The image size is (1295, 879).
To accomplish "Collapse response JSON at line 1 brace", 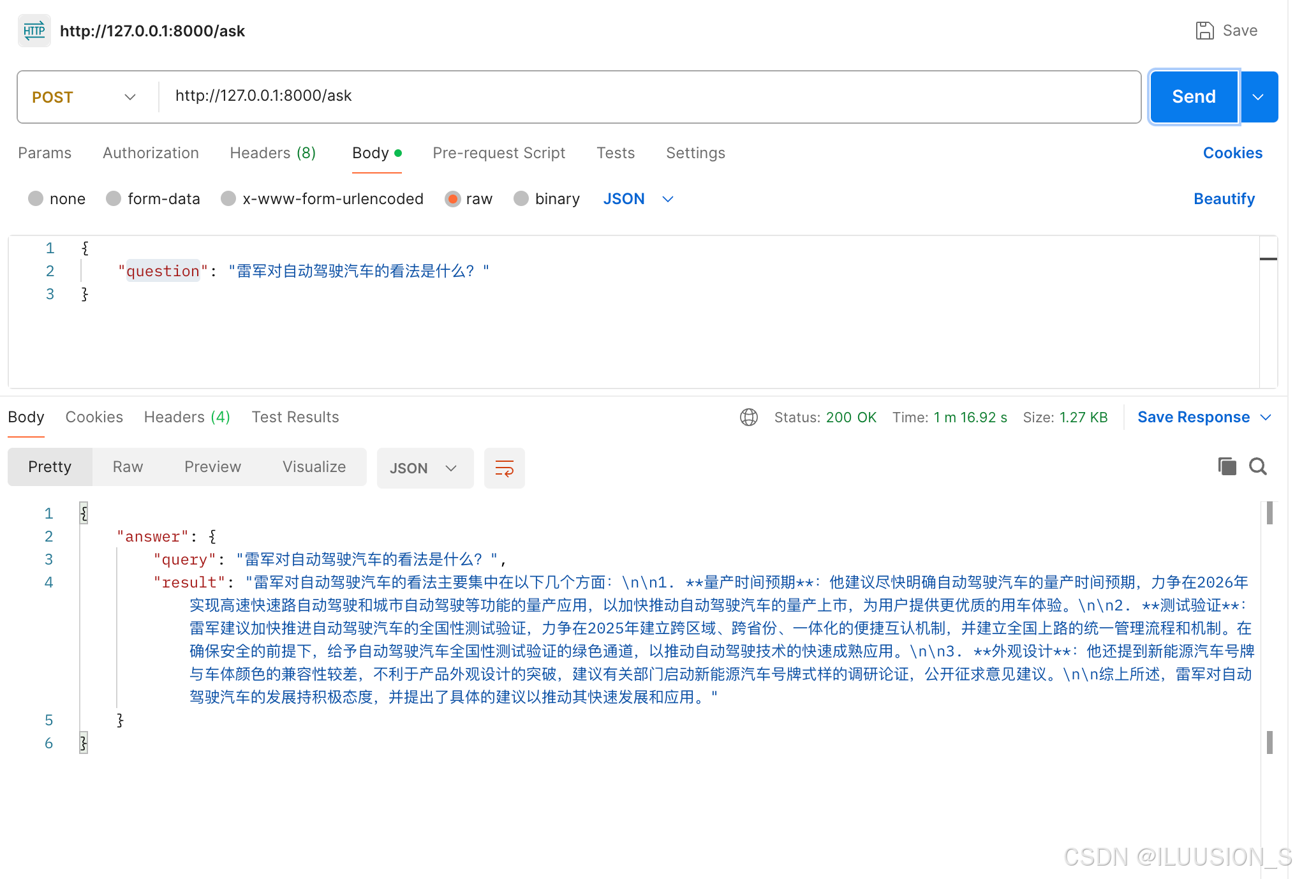I will click(x=84, y=513).
